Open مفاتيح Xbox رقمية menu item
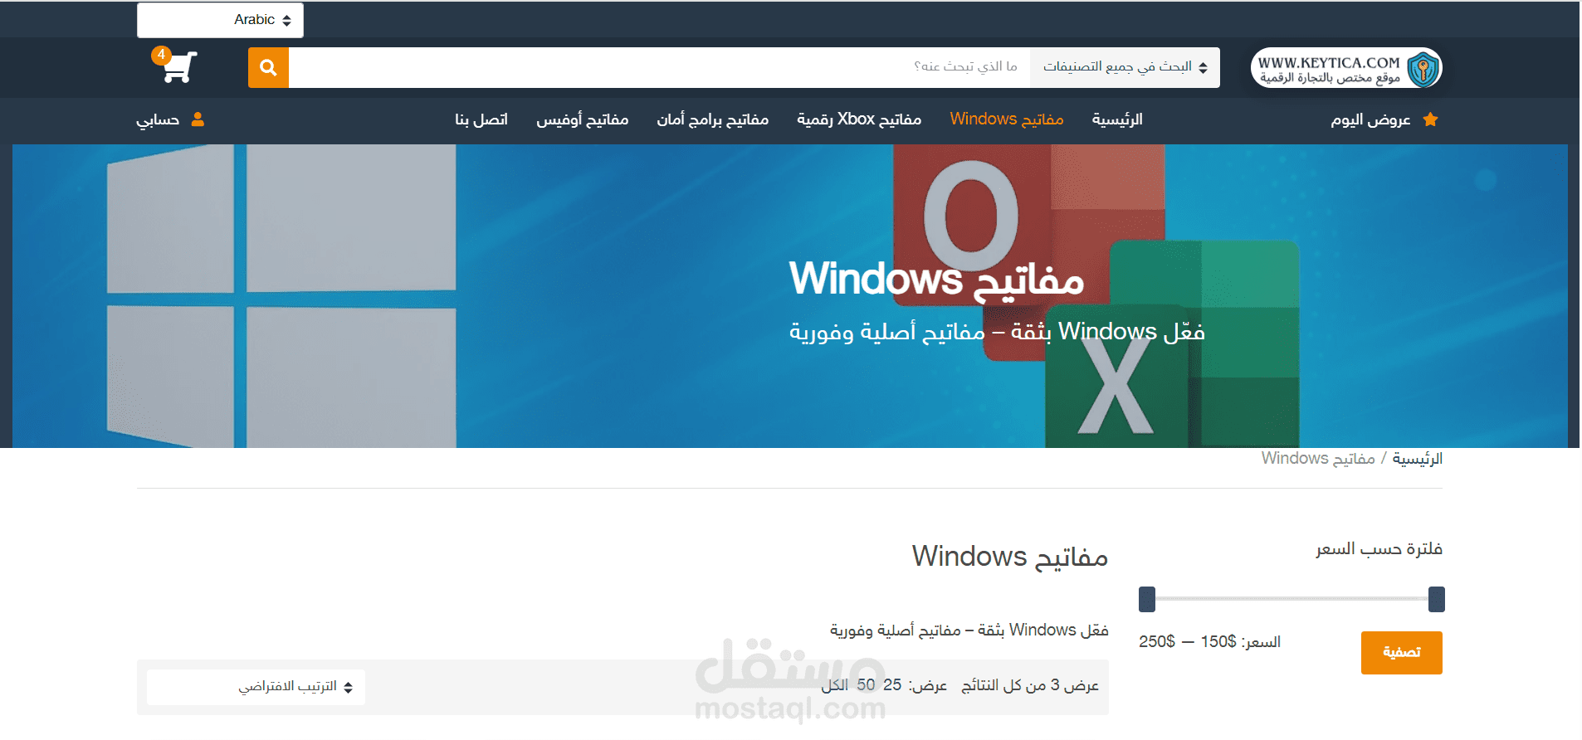The width and height of the screenshot is (1582, 740). [859, 119]
